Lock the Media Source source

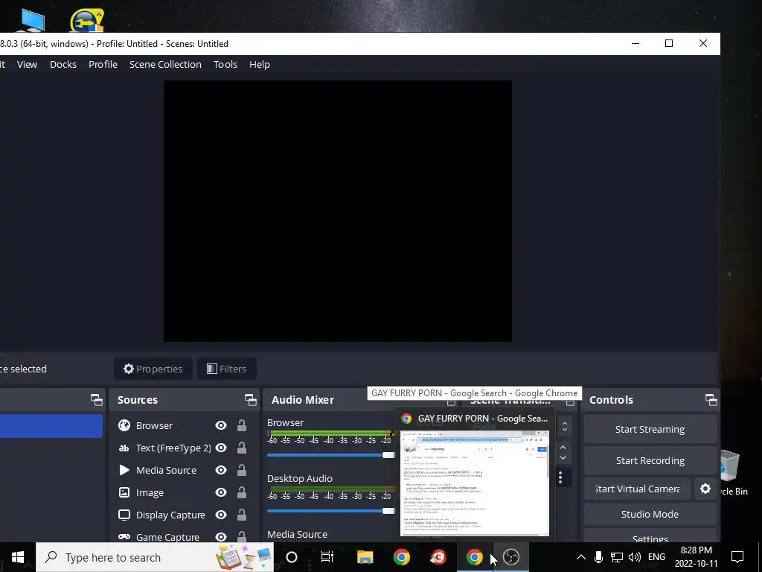click(242, 470)
